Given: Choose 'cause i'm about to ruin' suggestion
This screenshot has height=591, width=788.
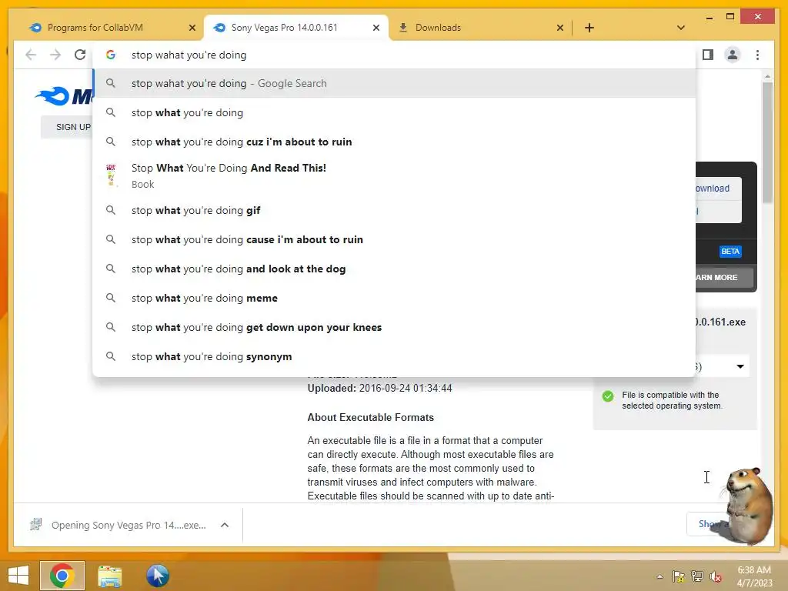Looking at the screenshot, I should click(x=395, y=240).
